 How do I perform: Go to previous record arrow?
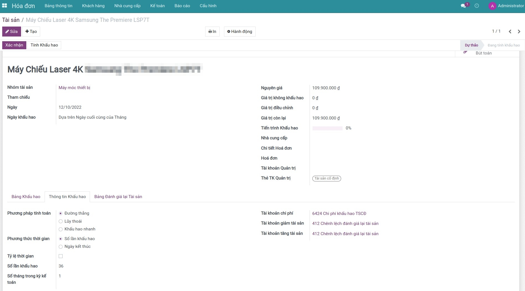tap(510, 32)
